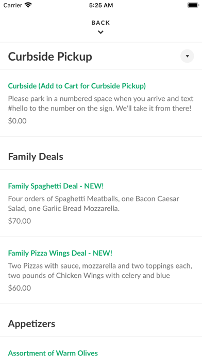Tap the Carrier label in status bar
This screenshot has height=358, width=202.
click(13, 5)
